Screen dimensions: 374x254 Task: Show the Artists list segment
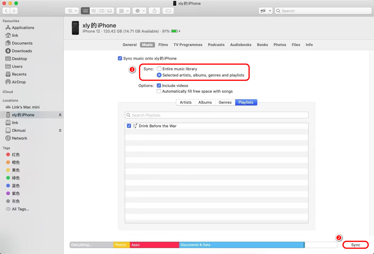point(186,102)
